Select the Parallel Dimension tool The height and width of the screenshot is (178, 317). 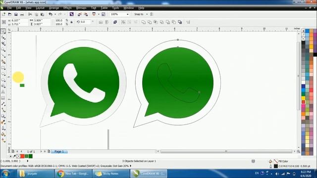coord(3,104)
